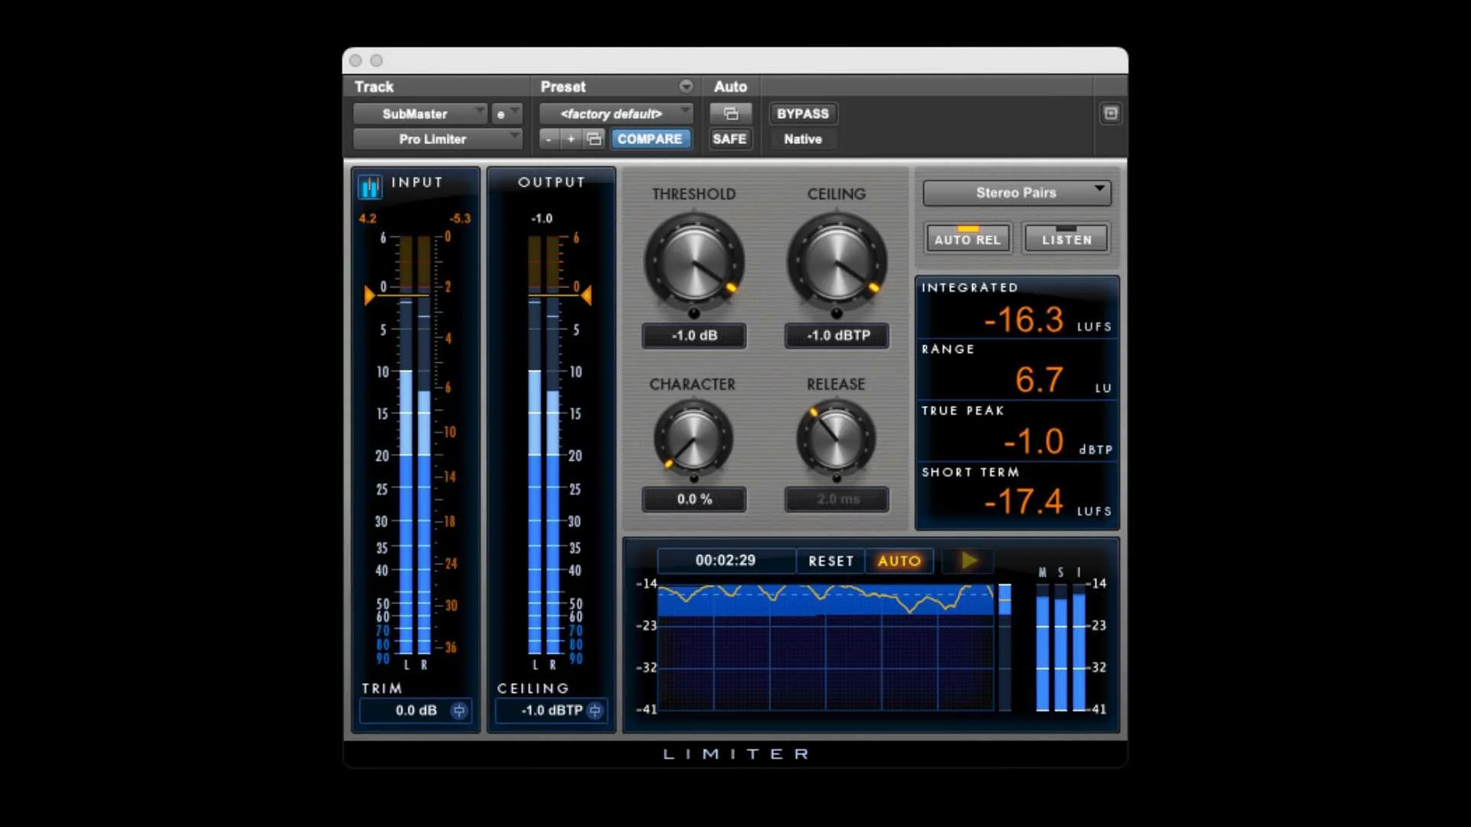Open the Preset menu arrow
This screenshot has width=1471, height=827.
click(x=686, y=87)
